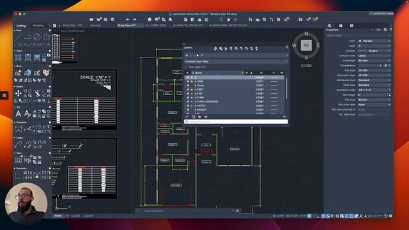409x230 pixels.
Task: Open the Plot style ByColor dropdown
Action: (374, 100)
